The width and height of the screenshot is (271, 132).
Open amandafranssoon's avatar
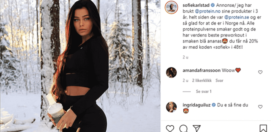(171, 73)
